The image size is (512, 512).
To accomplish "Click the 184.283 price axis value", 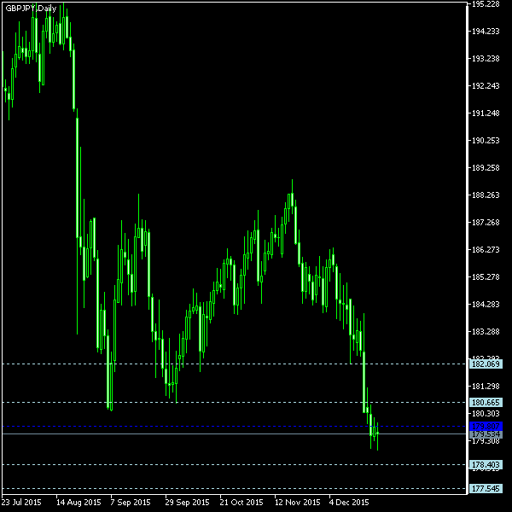I will [x=486, y=305].
